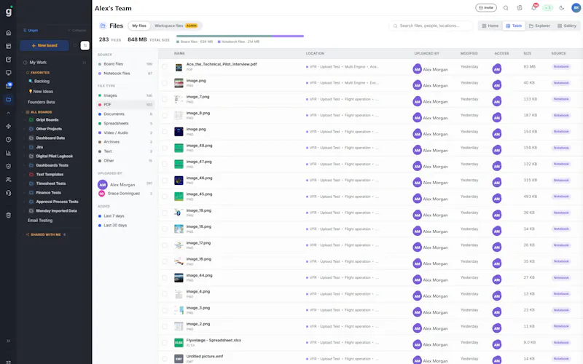583x364 pixels.
Task: Click the Gript logo at top left
Action: (x=9, y=11)
